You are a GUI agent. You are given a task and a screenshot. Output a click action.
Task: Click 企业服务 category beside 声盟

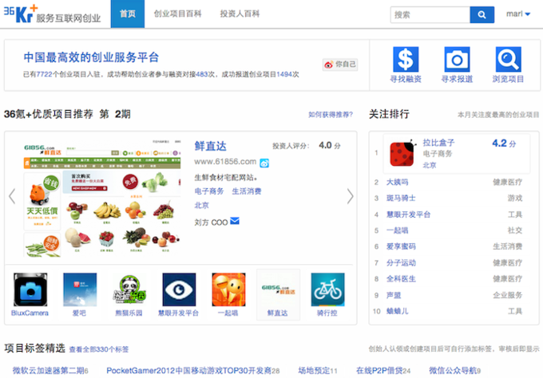tap(507, 295)
